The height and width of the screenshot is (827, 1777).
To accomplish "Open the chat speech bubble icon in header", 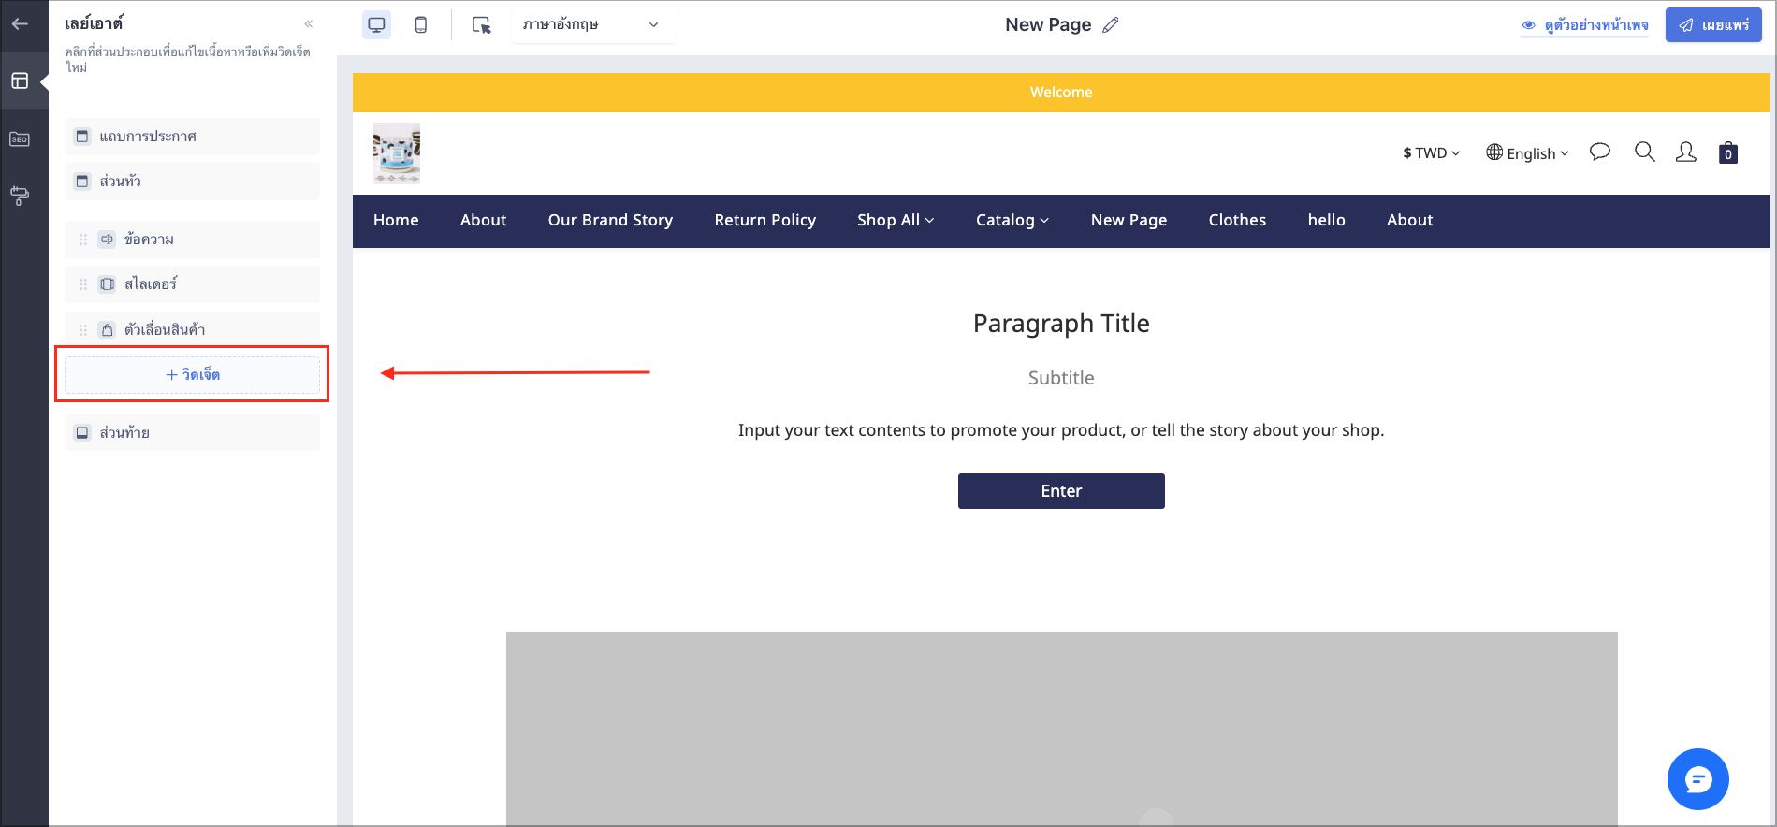I will click(x=1600, y=152).
